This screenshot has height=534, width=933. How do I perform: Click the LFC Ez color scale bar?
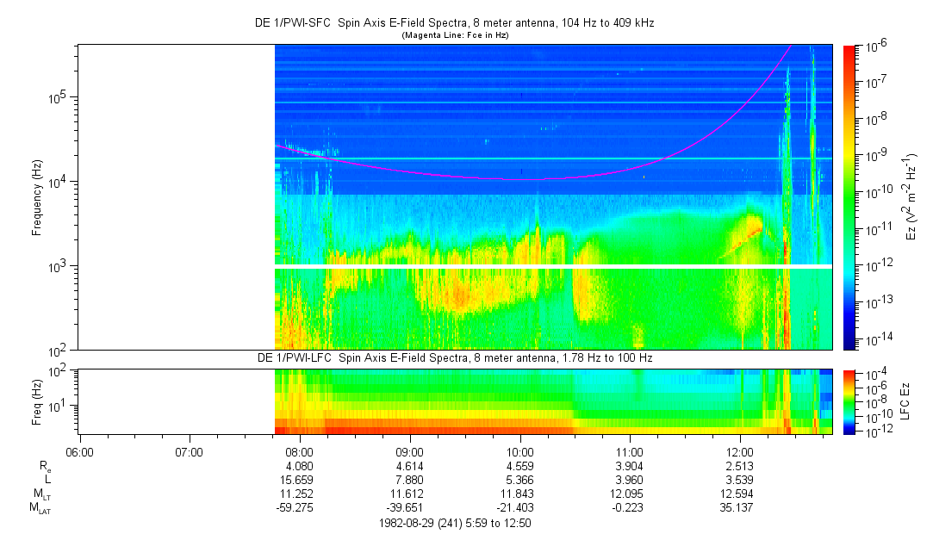click(x=850, y=400)
